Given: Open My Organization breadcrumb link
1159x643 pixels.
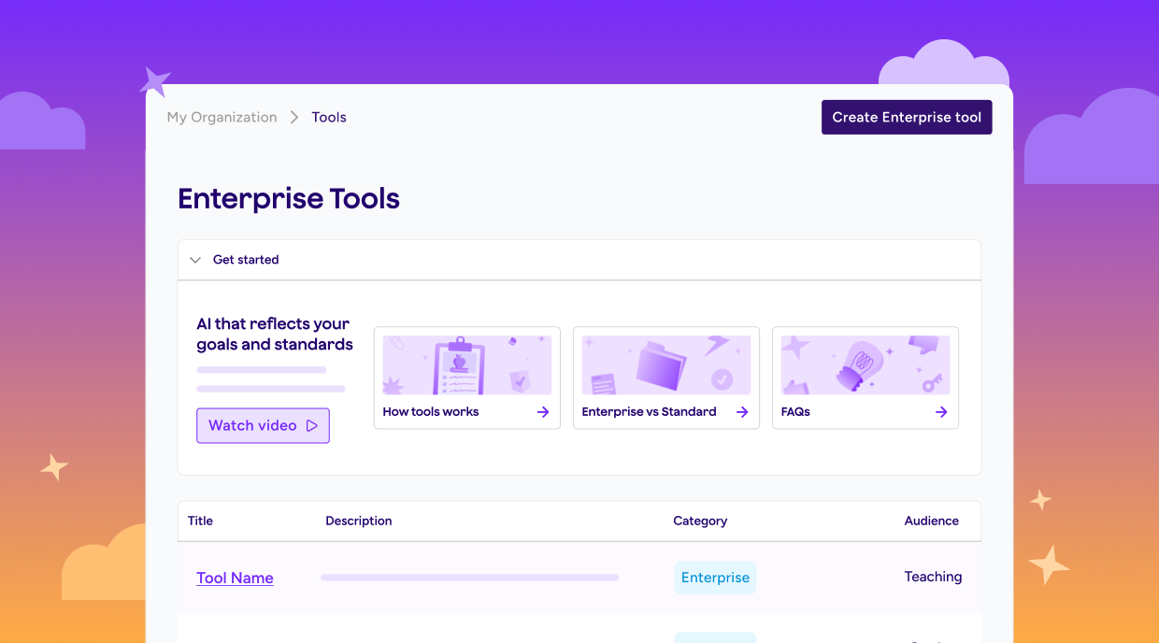Looking at the screenshot, I should [222, 117].
